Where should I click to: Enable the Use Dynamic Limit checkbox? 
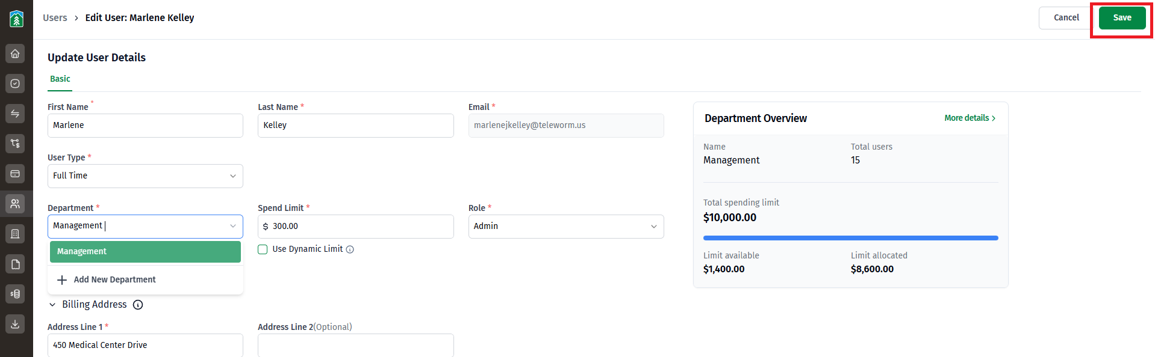coord(263,249)
